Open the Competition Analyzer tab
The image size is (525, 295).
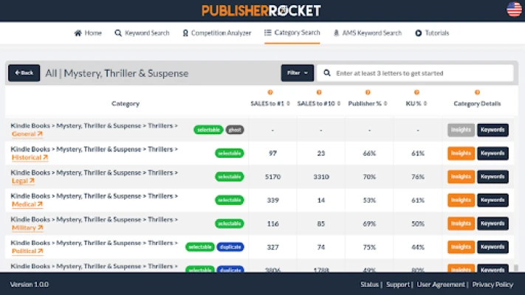coord(219,33)
